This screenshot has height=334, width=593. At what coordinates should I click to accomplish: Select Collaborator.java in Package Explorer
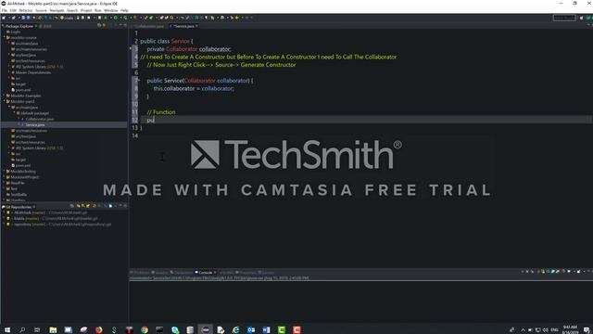(39, 119)
